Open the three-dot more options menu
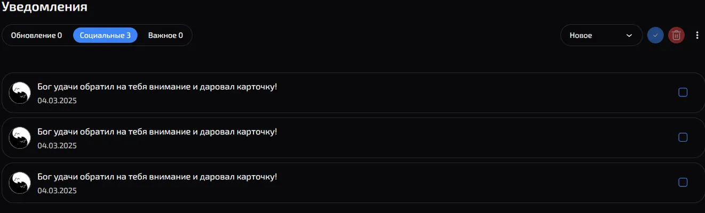The image size is (705, 213). point(697,36)
